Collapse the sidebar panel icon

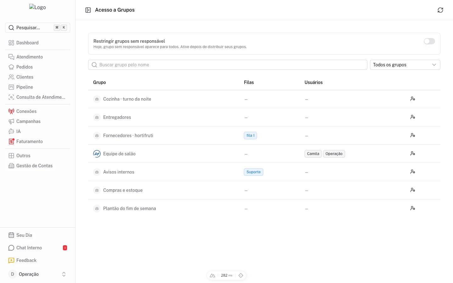pyautogui.click(x=88, y=10)
